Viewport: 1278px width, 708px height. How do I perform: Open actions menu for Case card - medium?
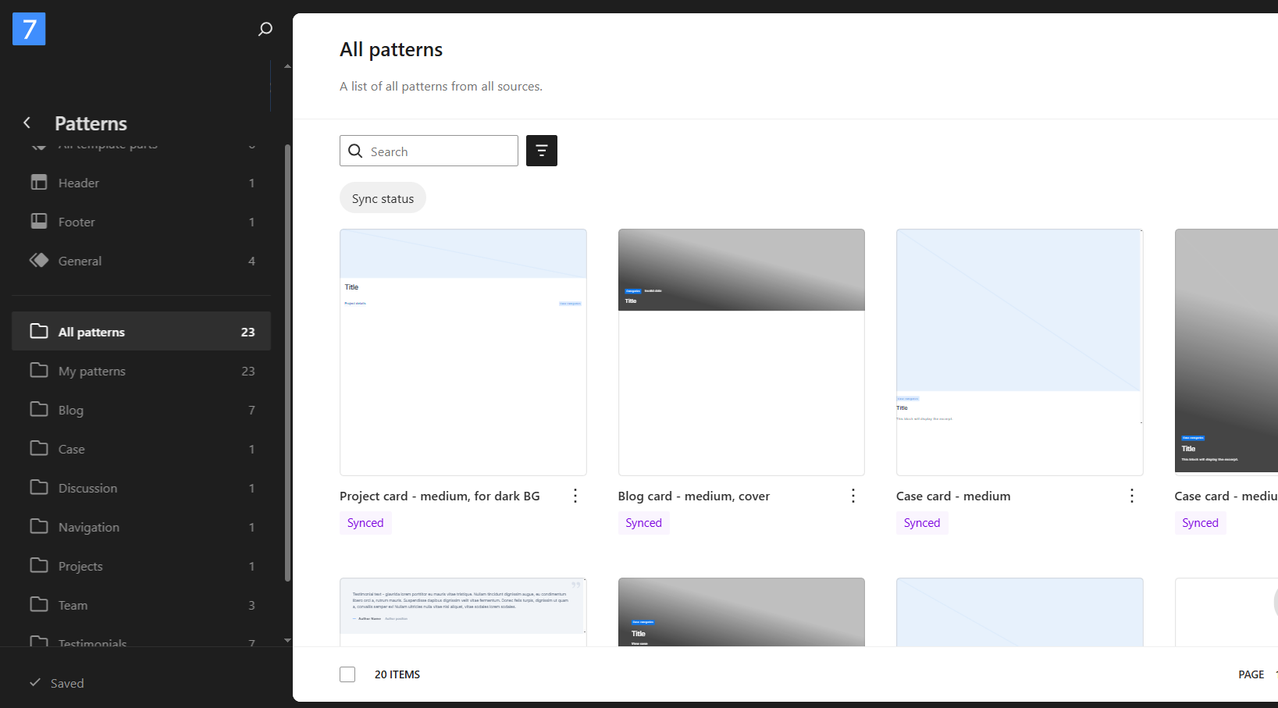pyautogui.click(x=1131, y=496)
